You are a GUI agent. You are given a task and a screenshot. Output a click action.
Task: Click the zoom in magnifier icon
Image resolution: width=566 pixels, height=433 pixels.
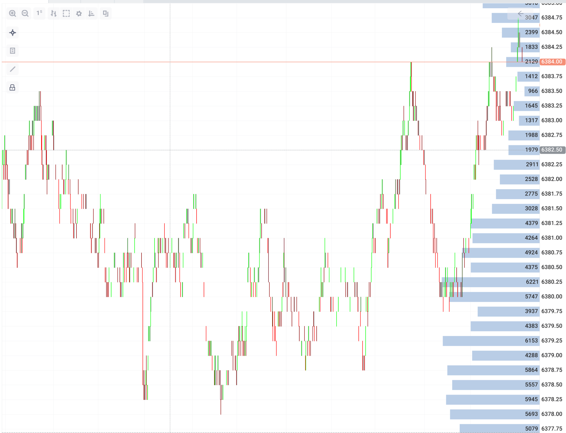coord(12,13)
